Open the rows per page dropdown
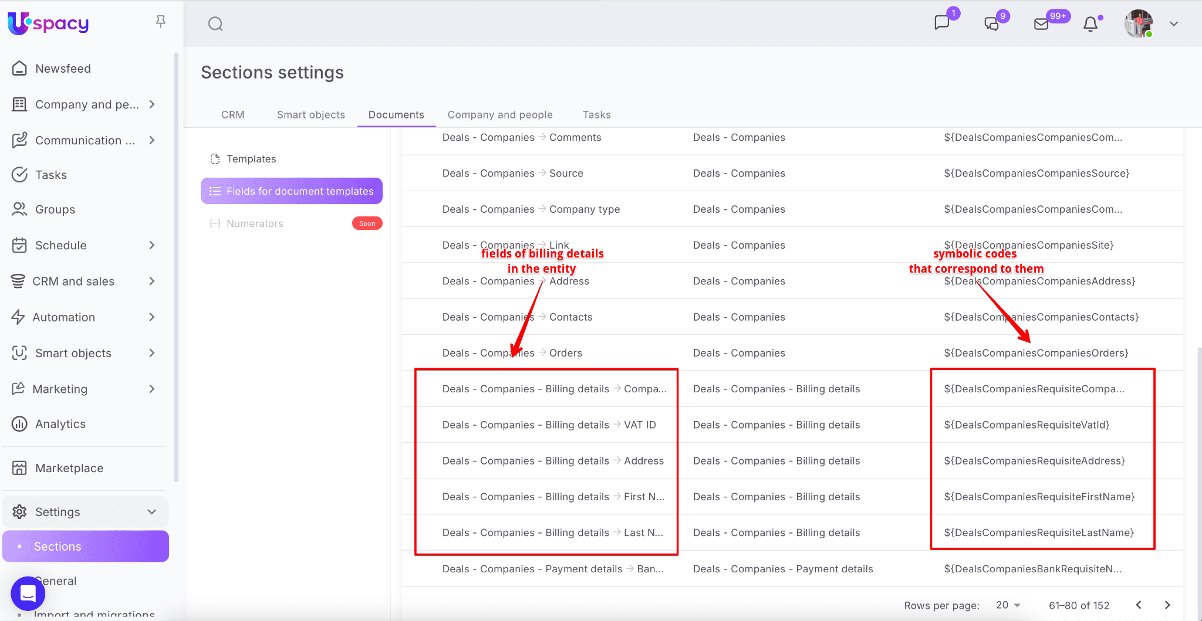The height and width of the screenshot is (621, 1202). pyautogui.click(x=1008, y=605)
